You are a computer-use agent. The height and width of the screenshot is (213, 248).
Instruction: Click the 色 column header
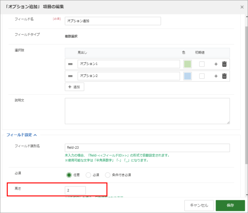(184, 52)
